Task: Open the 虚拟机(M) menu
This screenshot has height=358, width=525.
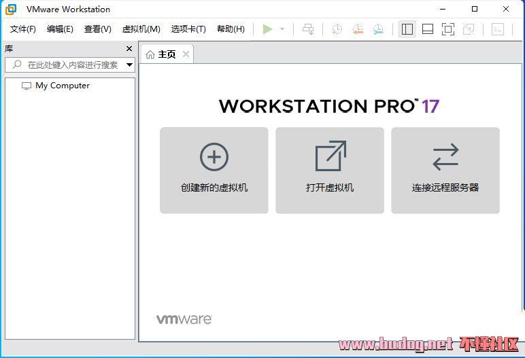Action: point(141,29)
